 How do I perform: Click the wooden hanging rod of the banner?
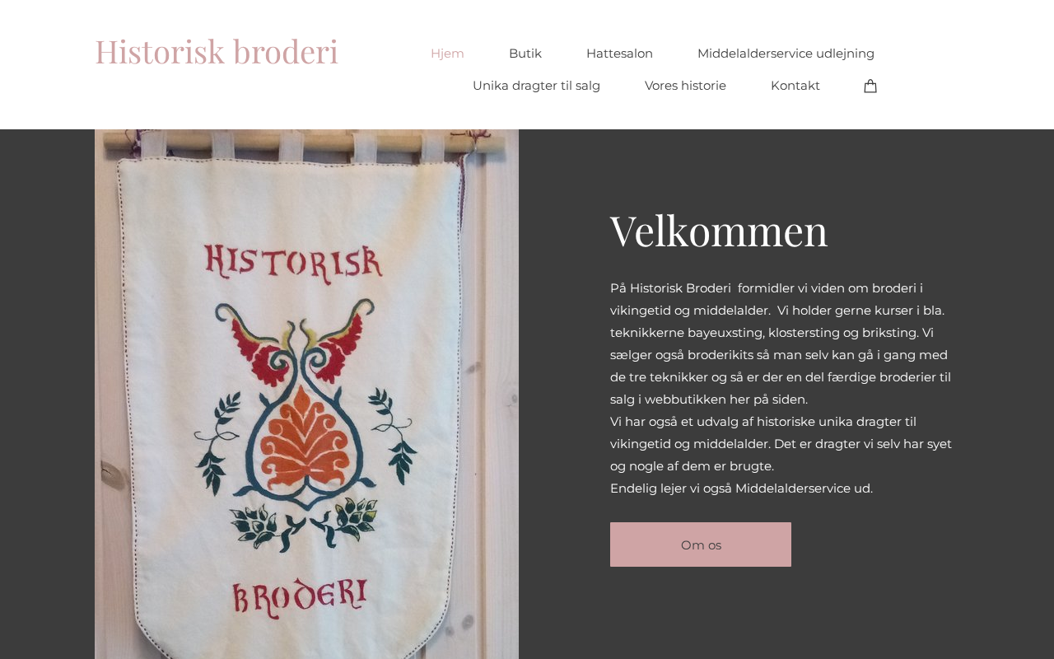[x=306, y=144]
